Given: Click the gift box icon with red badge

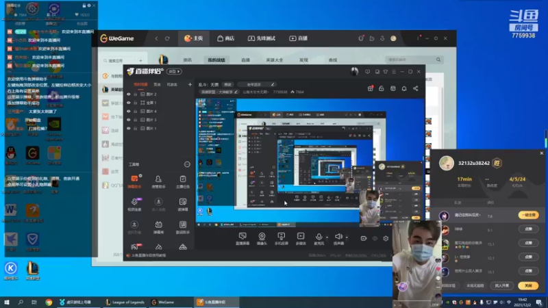Looking at the screenshot, I should coord(371,88).
